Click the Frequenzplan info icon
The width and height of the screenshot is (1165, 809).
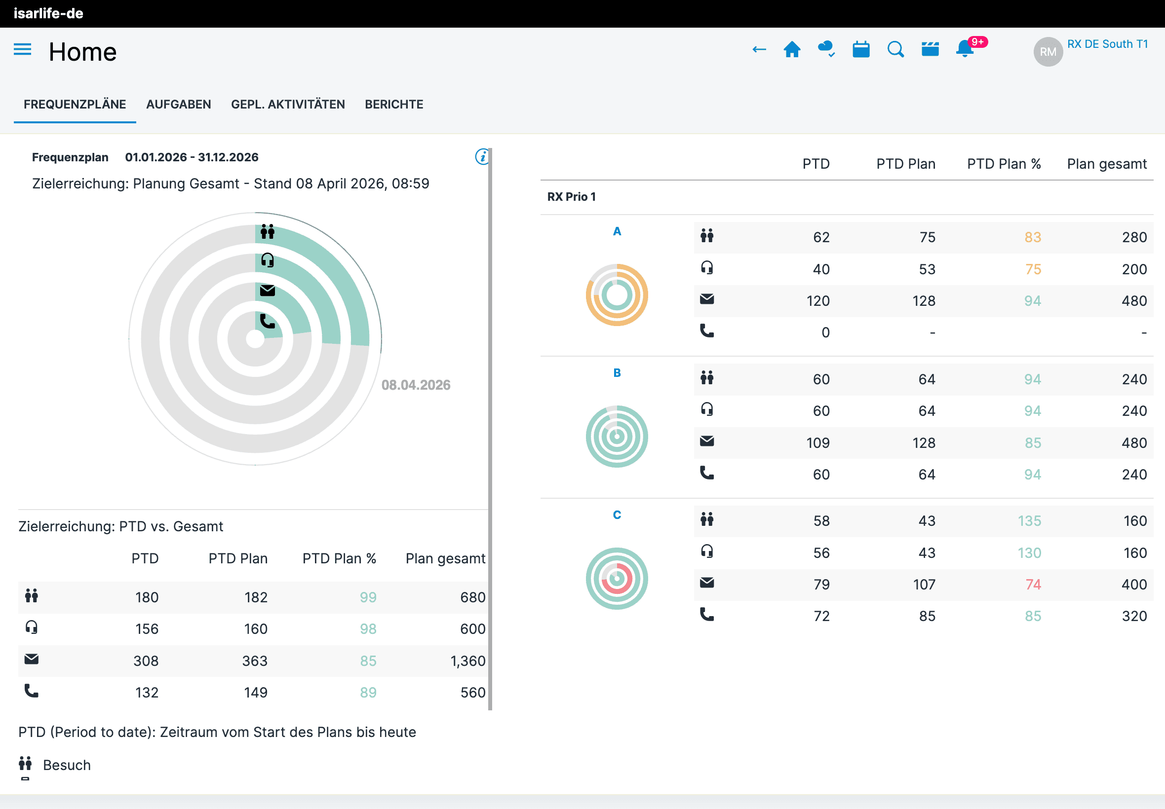point(482,157)
